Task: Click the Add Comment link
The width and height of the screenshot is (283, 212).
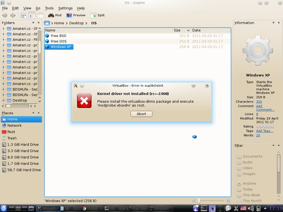Action: coord(265,108)
